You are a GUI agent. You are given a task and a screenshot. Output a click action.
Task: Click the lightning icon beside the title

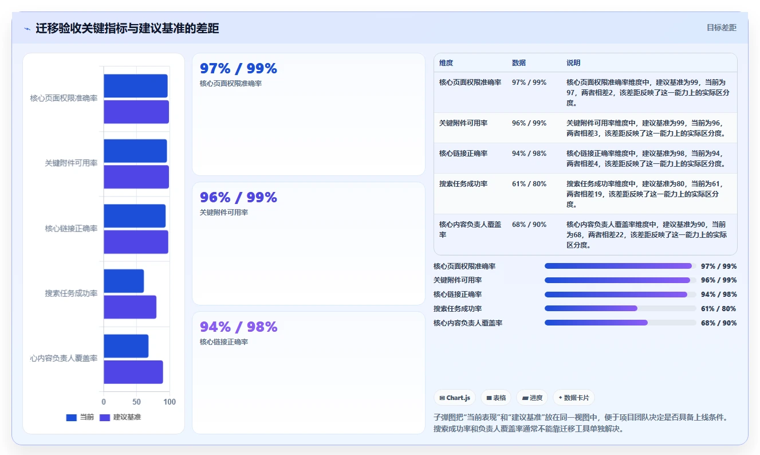point(27,29)
